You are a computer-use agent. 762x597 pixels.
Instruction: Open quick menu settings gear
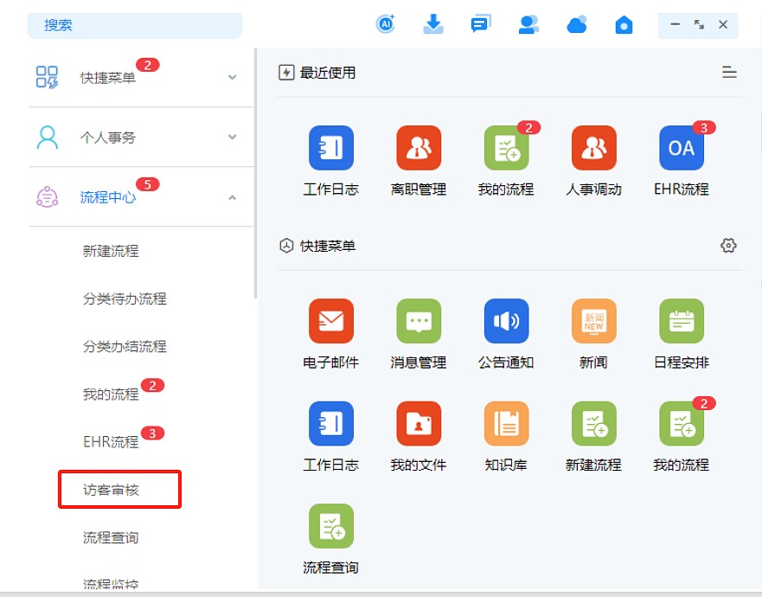pos(728,246)
